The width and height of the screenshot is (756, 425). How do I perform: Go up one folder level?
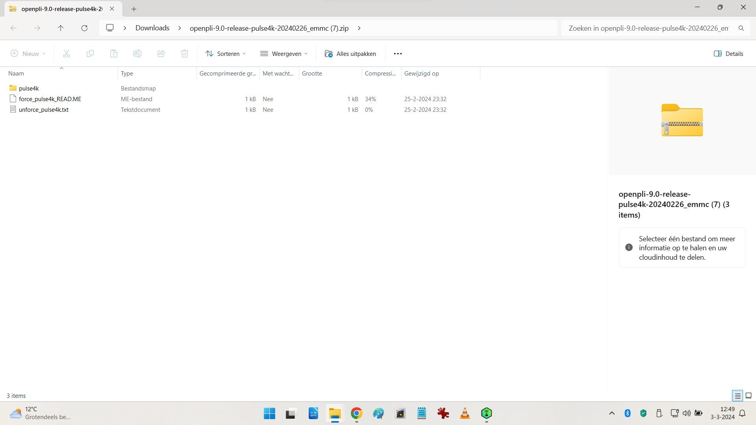(61, 28)
